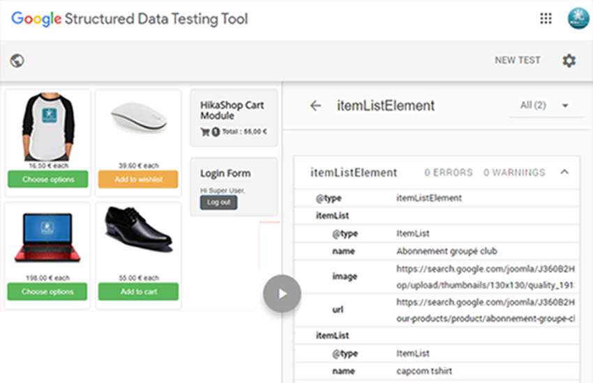Click the Hi Super User greeting

tap(223, 191)
